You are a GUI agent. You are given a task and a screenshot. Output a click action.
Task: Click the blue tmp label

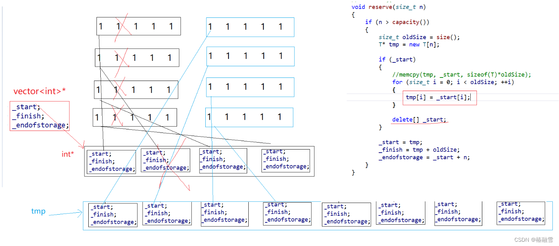[x=38, y=211]
